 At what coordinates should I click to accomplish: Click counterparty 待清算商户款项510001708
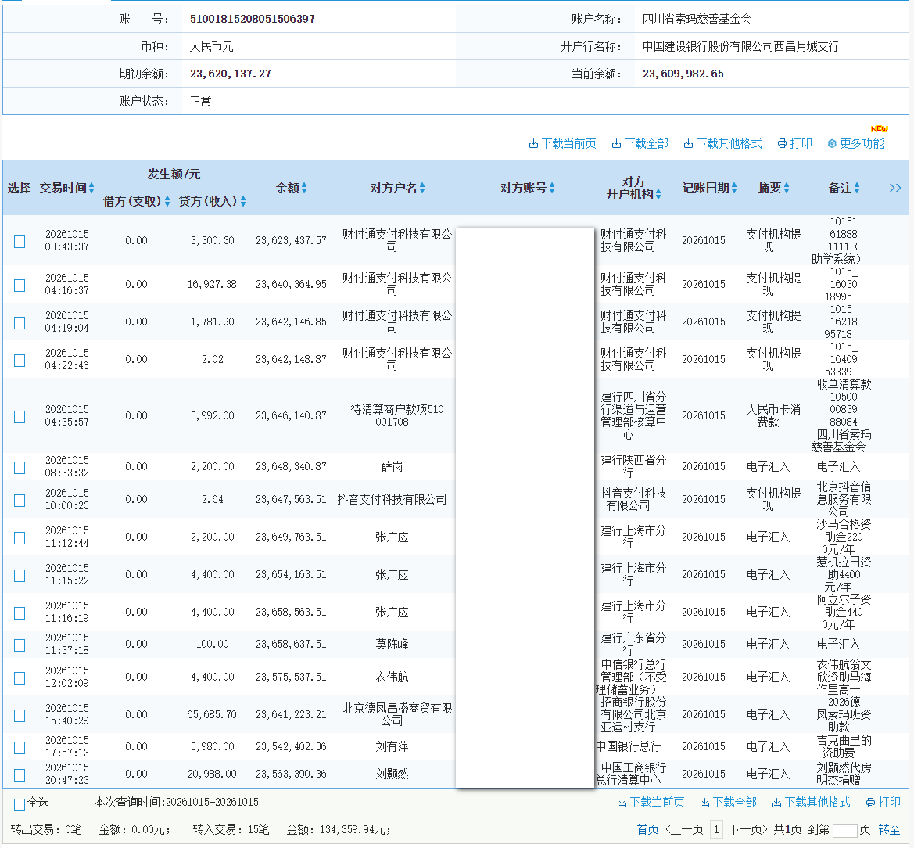point(397,415)
